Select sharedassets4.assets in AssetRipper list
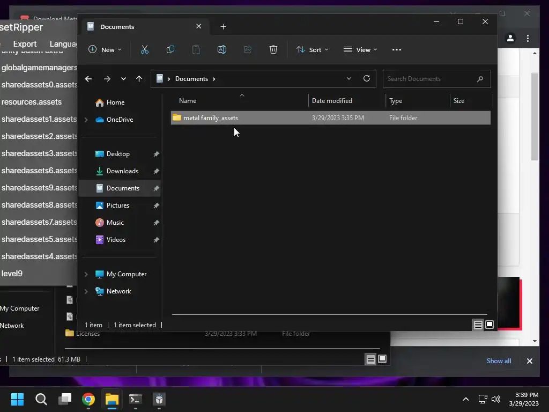Viewport: 549px width, 412px height. point(39,256)
